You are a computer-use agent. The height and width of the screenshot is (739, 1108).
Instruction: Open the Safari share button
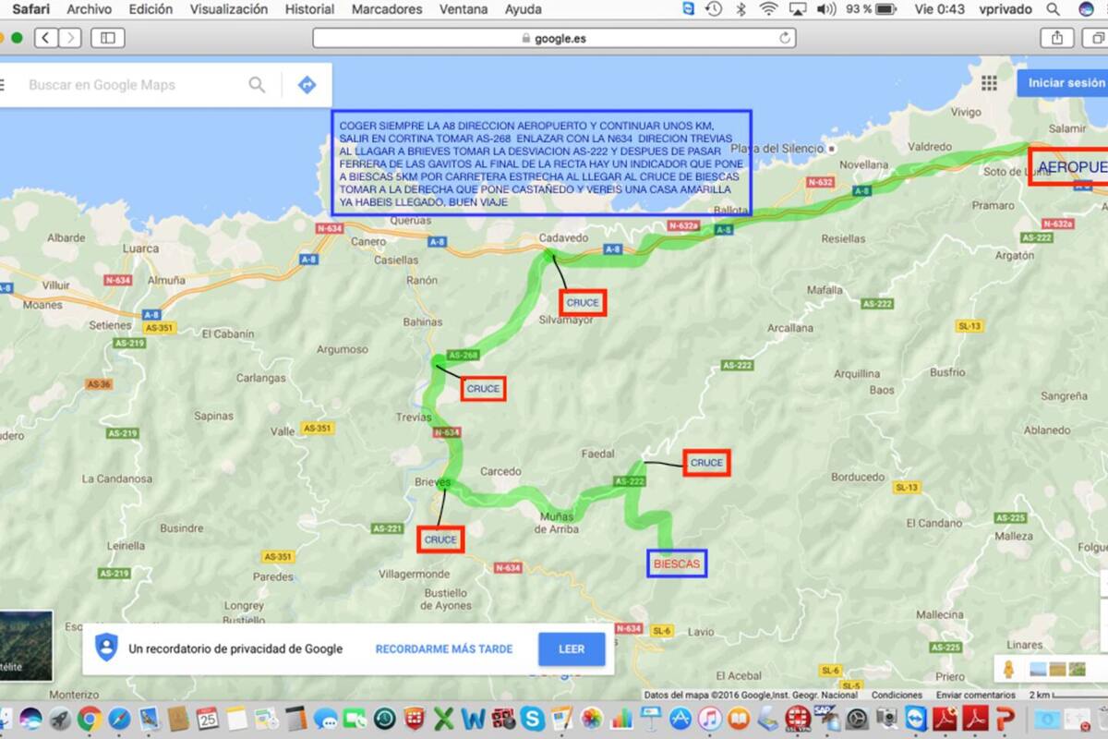1057,38
